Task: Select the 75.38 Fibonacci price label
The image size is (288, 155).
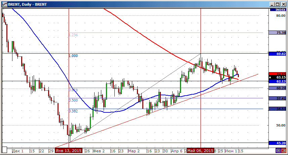Action: 277,33
